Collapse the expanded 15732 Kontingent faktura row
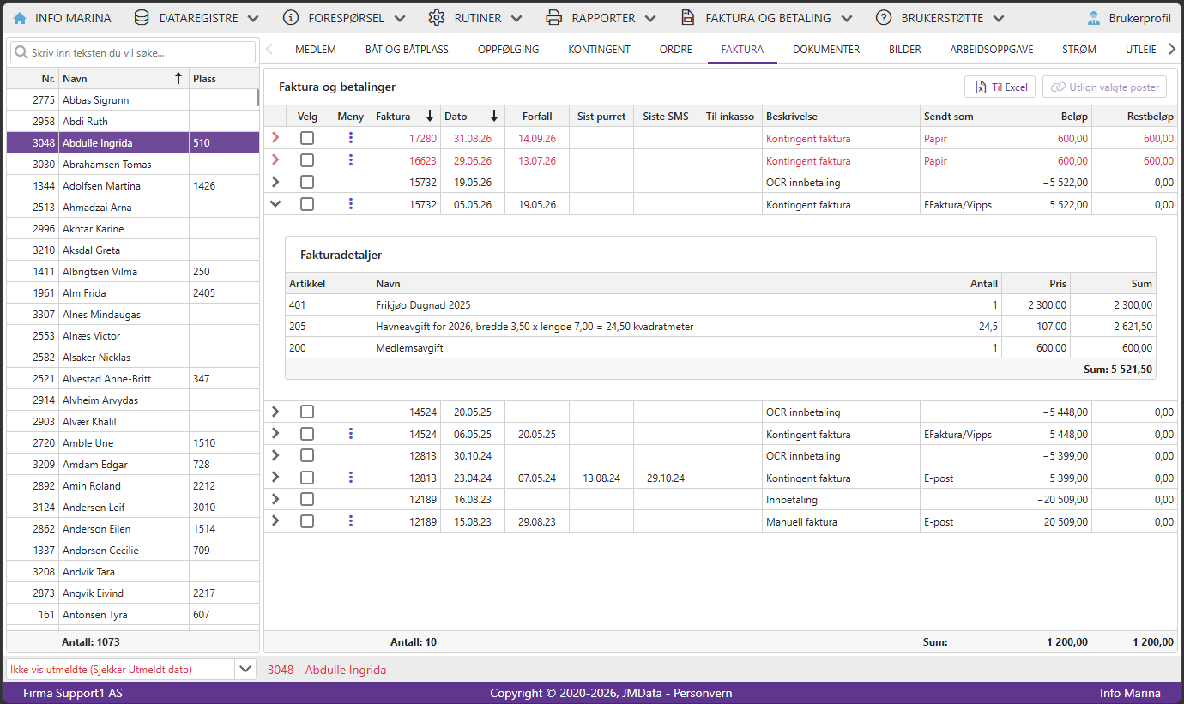 coord(275,204)
